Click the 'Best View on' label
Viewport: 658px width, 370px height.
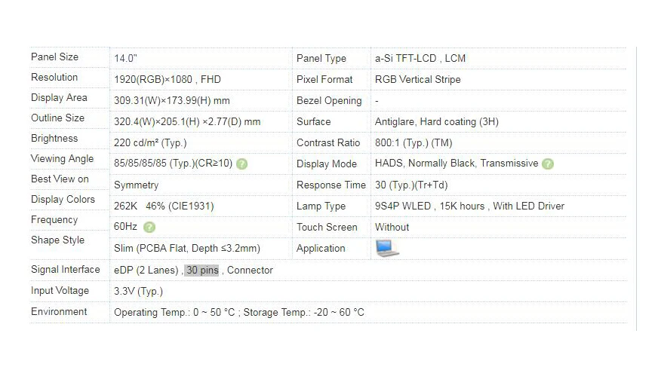[60, 179]
